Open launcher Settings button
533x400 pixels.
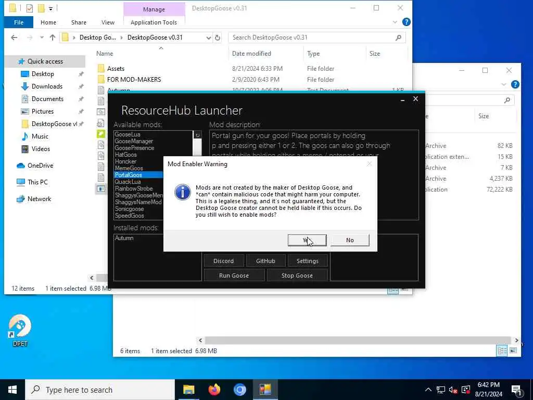point(307,261)
